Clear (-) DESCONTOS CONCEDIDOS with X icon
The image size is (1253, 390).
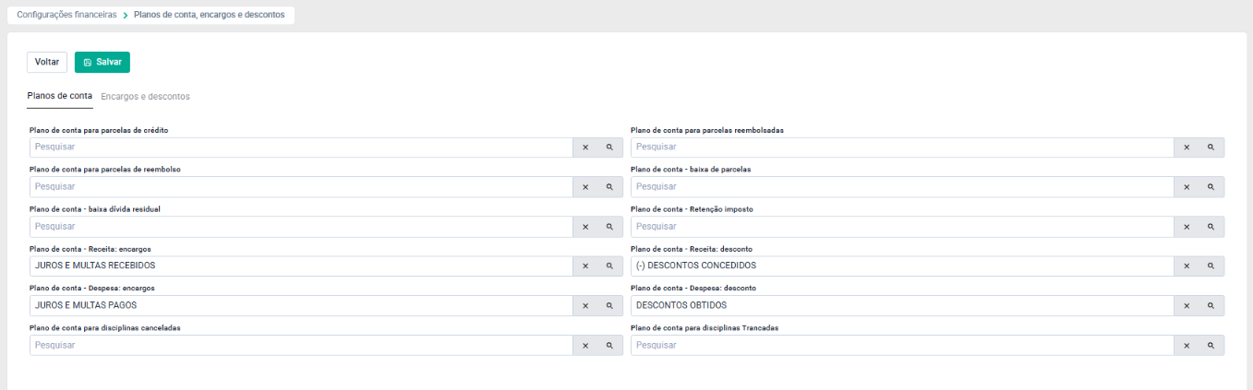(x=1187, y=266)
